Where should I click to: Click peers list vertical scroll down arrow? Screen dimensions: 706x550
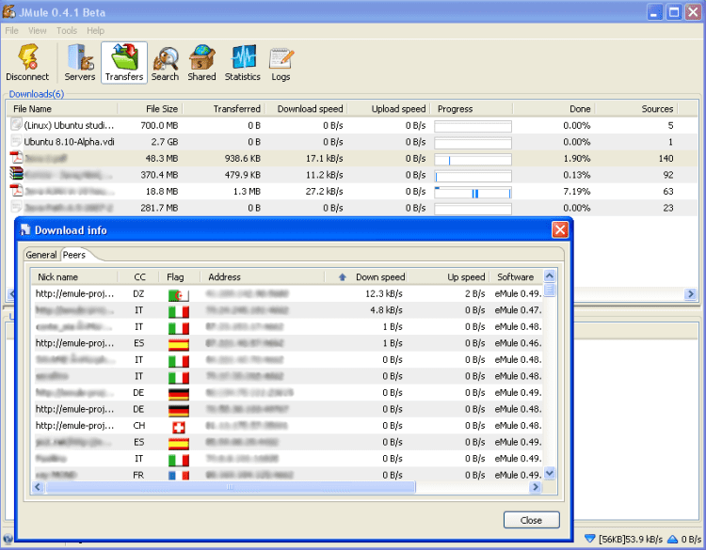coord(550,473)
